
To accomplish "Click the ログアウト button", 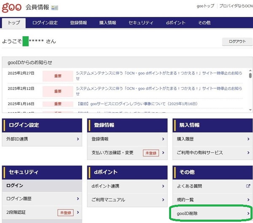I will click(237, 41).
